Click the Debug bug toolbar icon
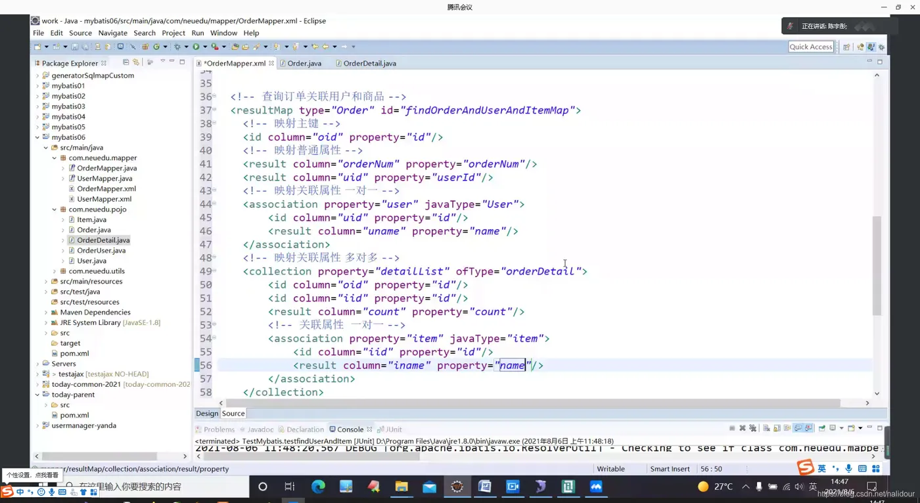This screenshot has width=920, height=503. coord(177,47)
